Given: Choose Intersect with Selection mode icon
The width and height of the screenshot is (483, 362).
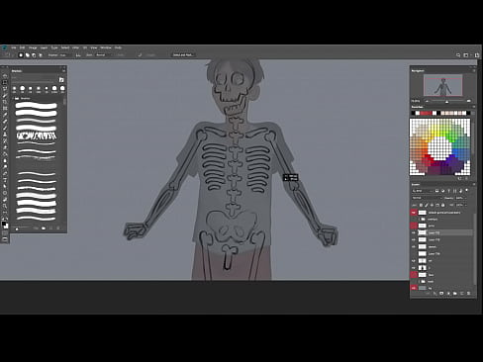Looking at the screenshot, I should click(x=41, y=55).
